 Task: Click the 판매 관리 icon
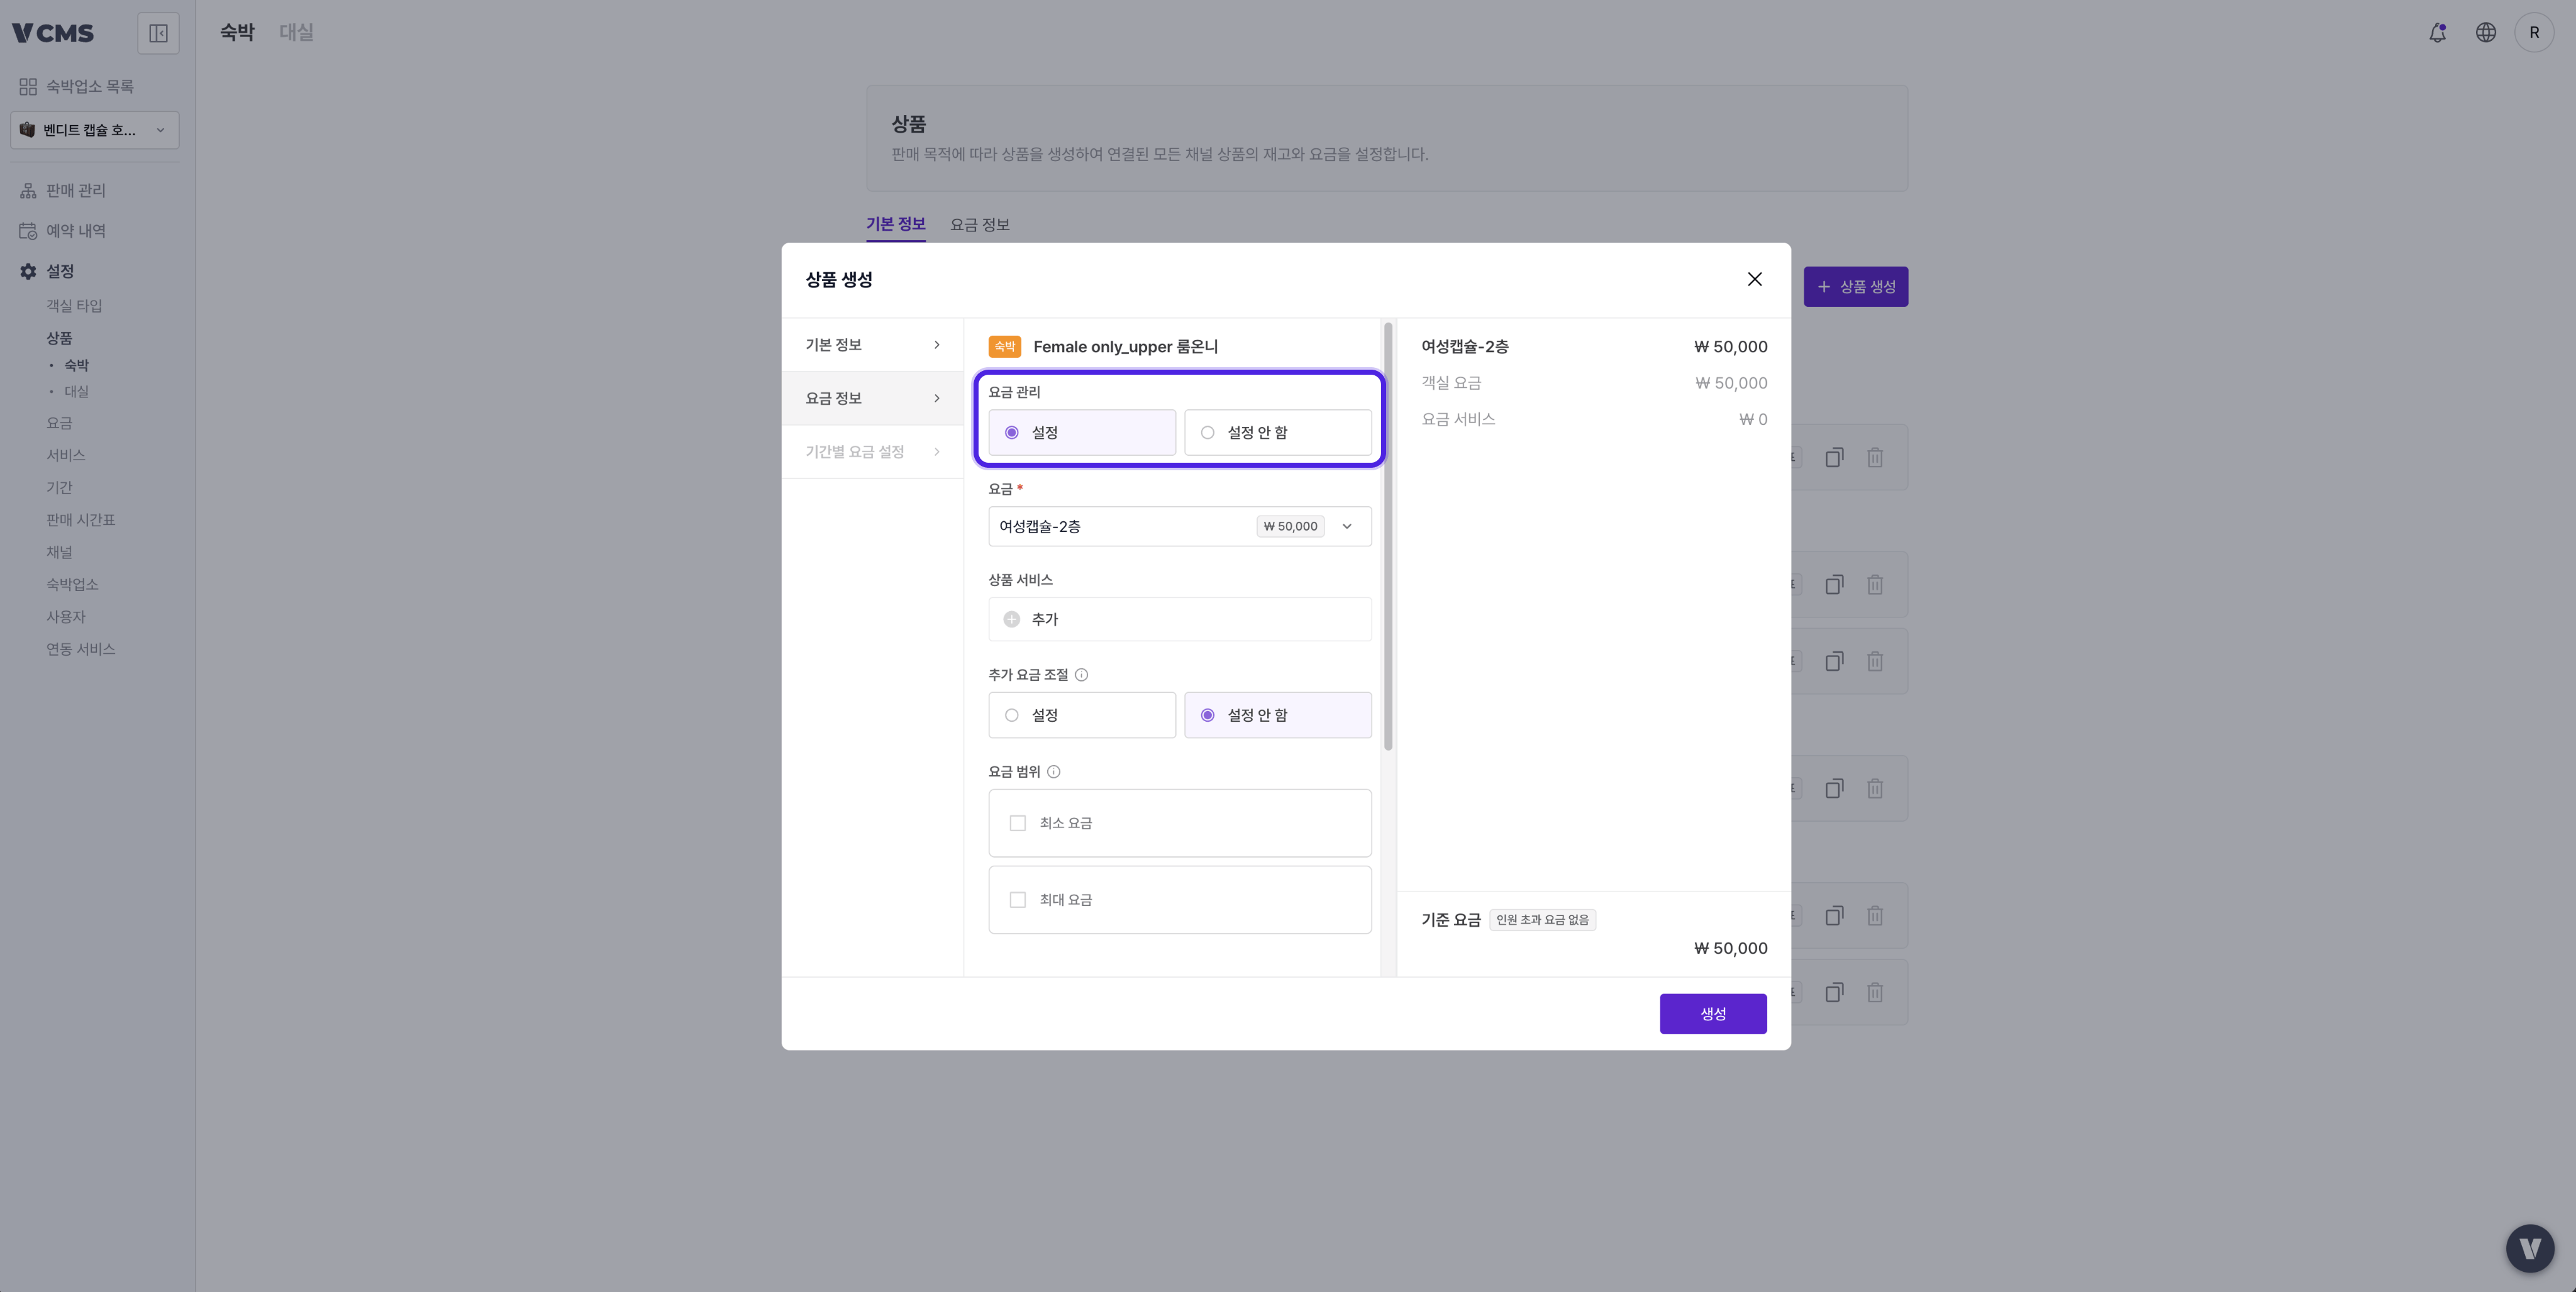coord(28,191)
